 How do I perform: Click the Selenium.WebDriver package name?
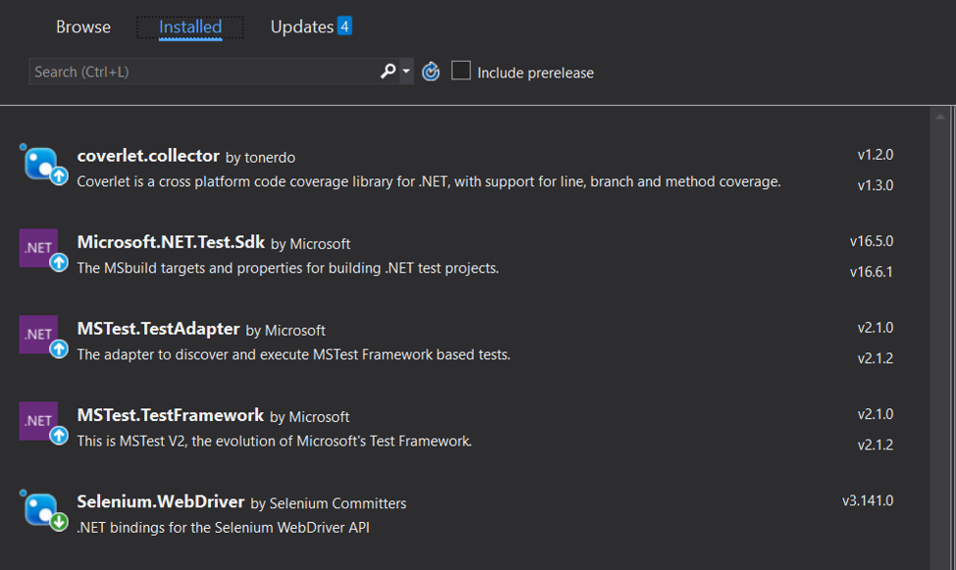(161, 501)
